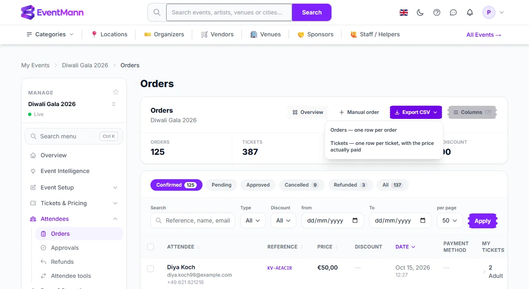This screenshot has width=529, height=289.
Task: Click the Reference, name, email search field
Action: point(193,220)
